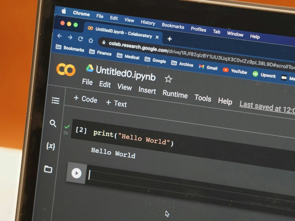The image size is (295, 221).
Task: Click the Colab infinity logo
Action: point(66,70)
